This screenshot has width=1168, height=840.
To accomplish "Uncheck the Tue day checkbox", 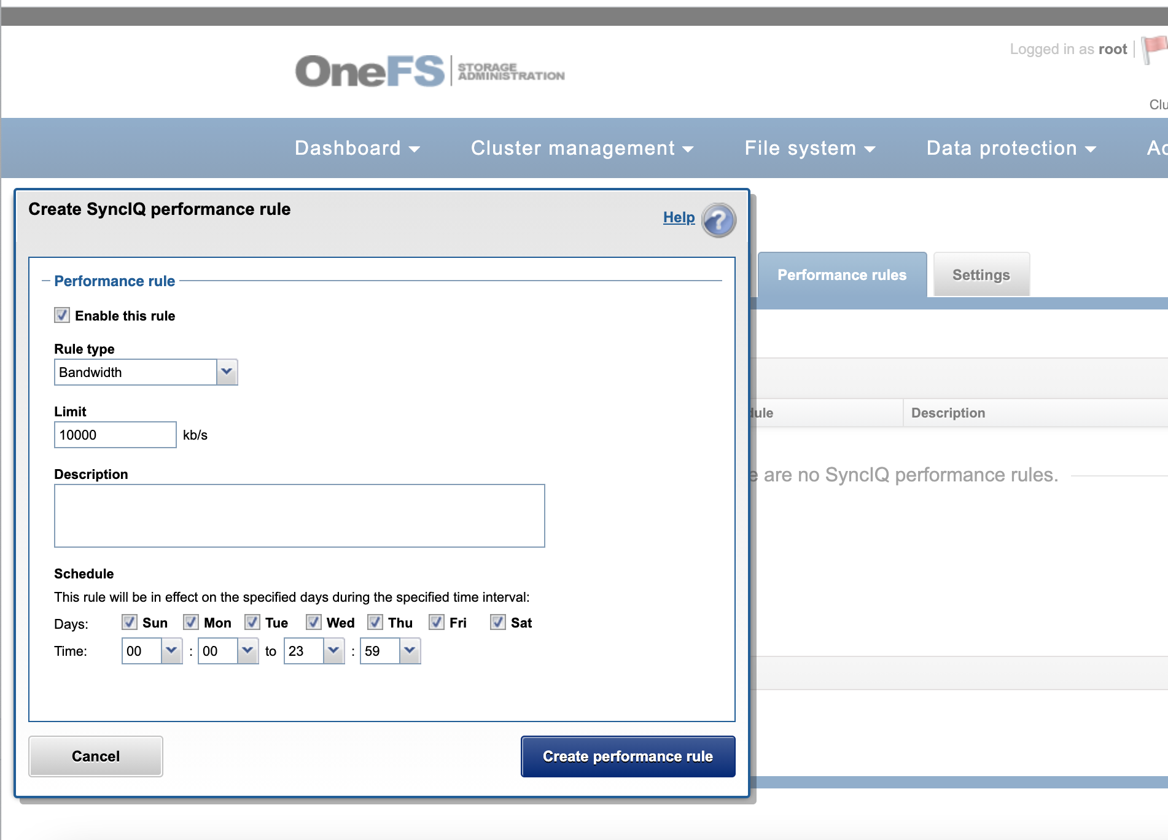I will point(252,622).
